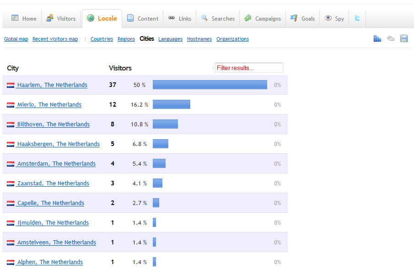Open the Twitter bird tab
The width and height of the screenshot is (414, 270).
pos(357,18)
